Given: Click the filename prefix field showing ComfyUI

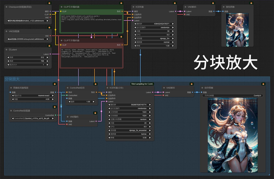Looking at the screenshot, I should (x=233, y=95).
